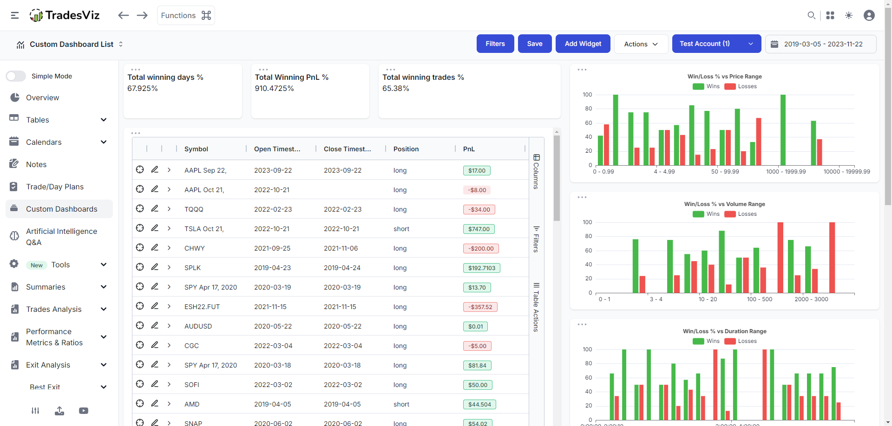Go to Overview in sidebar
The image size is (892, 426).
[42, 97]
